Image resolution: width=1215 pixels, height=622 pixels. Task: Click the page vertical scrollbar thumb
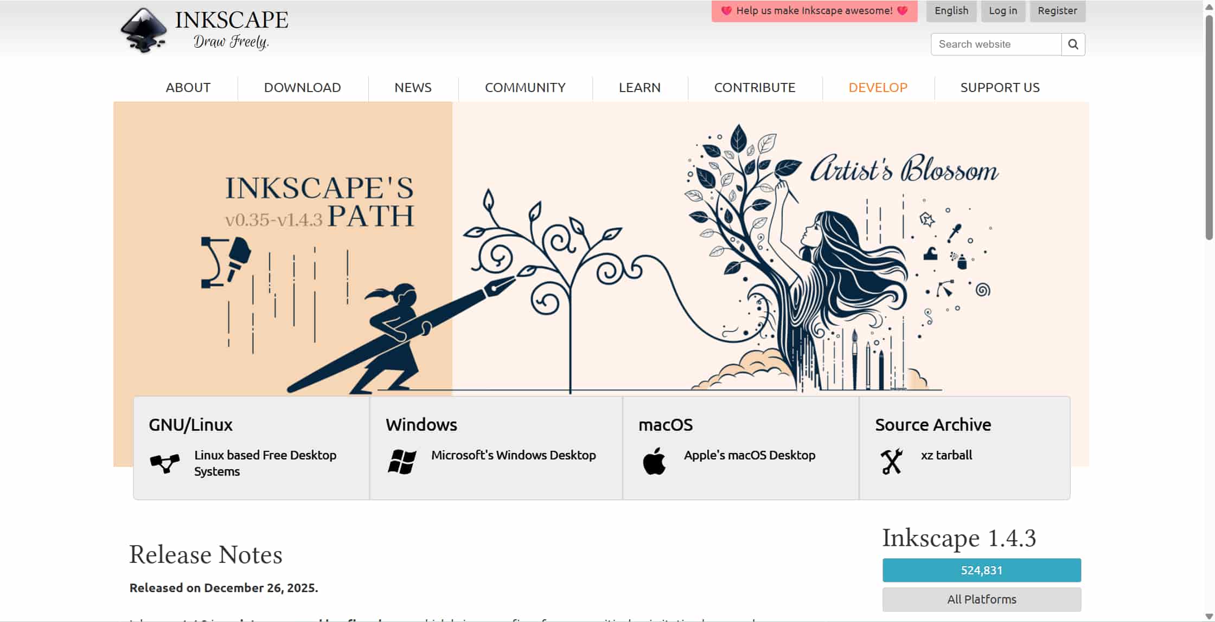(1209, 127)
